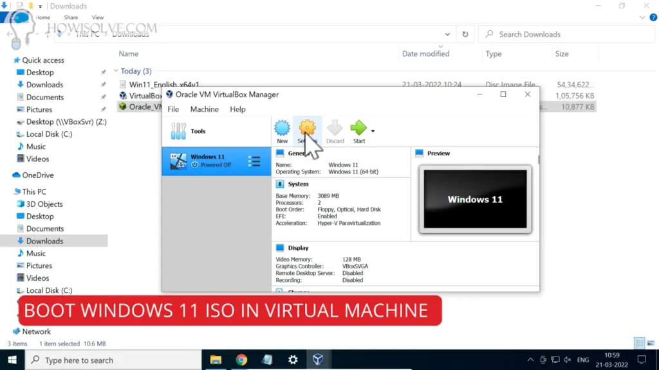The image size is (659, 370).
Task: Collapse the Today (3) file group
Action: click(116, 71)
